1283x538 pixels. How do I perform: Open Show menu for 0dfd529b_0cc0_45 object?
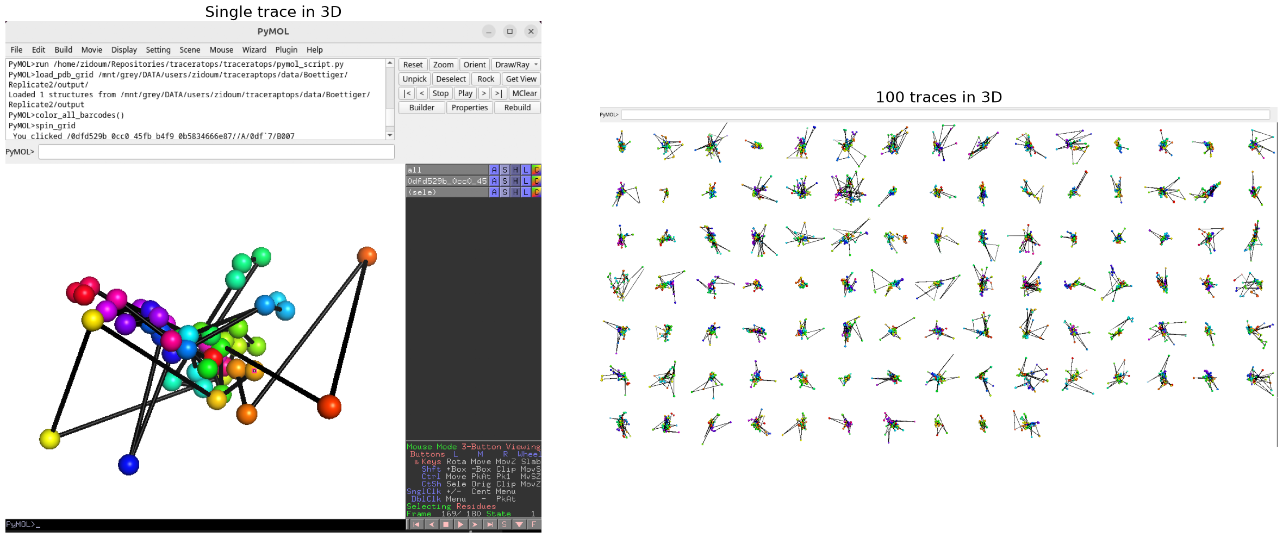pyautogui.click(x=505, y=181)
